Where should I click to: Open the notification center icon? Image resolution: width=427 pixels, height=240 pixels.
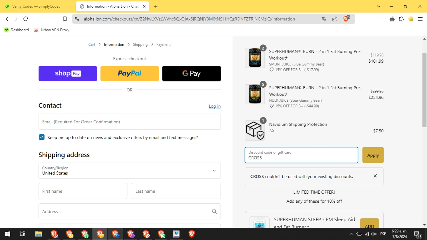click(418, 234)
